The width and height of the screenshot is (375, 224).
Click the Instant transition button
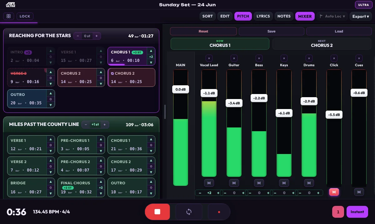pos(357,212)
